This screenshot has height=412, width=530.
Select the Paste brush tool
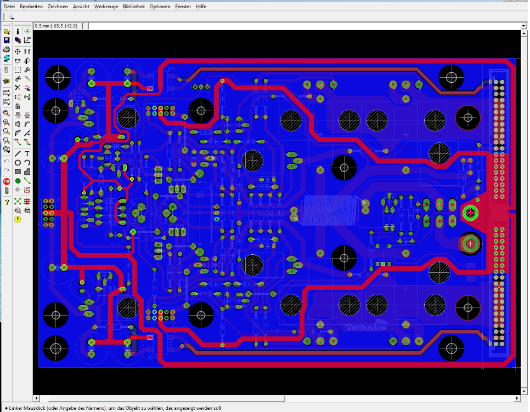tap(27, 79)
